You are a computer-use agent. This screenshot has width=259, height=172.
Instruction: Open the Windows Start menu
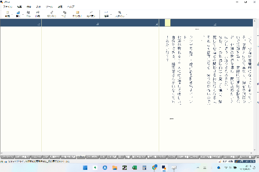[85, 168]
